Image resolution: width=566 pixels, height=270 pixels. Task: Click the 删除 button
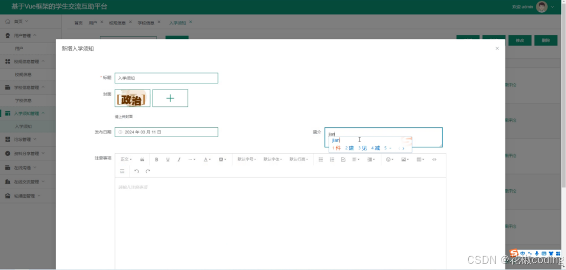546,40
